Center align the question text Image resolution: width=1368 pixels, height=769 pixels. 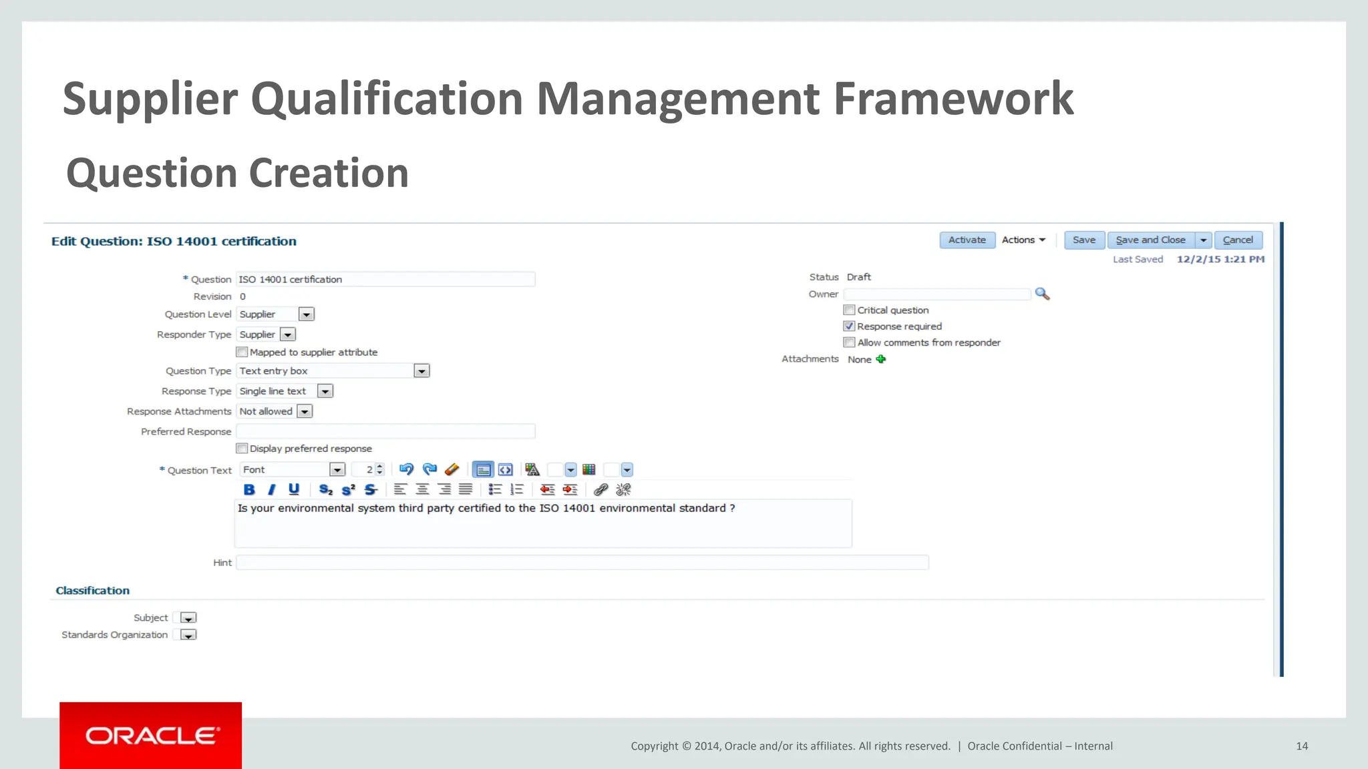[422, 489]
